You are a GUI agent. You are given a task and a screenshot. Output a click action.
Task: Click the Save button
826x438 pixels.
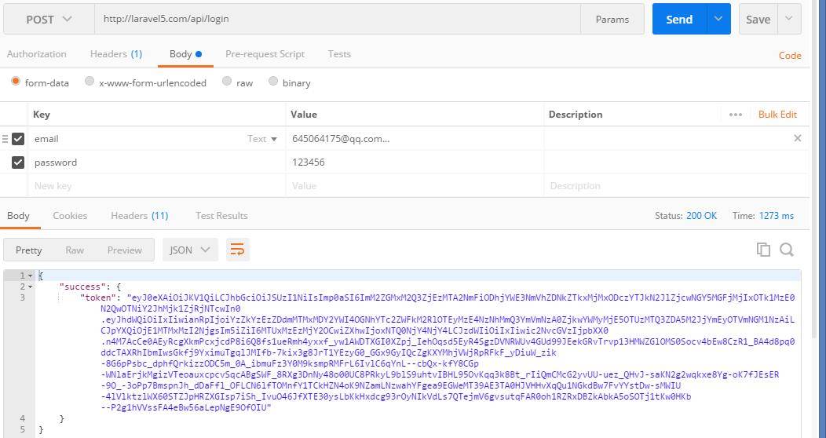(x=758, y=19)
